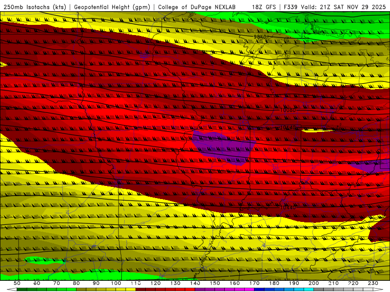Image resolution: width=390 pixels, height=292 pixels.
Task: Click the 200 value on the color scale
Action: pos(314,283)
